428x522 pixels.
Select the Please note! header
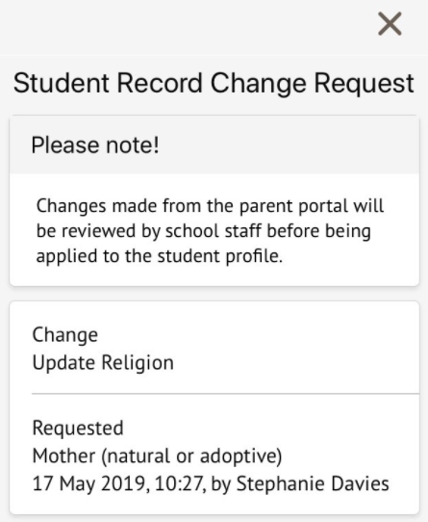click(214, 144)
